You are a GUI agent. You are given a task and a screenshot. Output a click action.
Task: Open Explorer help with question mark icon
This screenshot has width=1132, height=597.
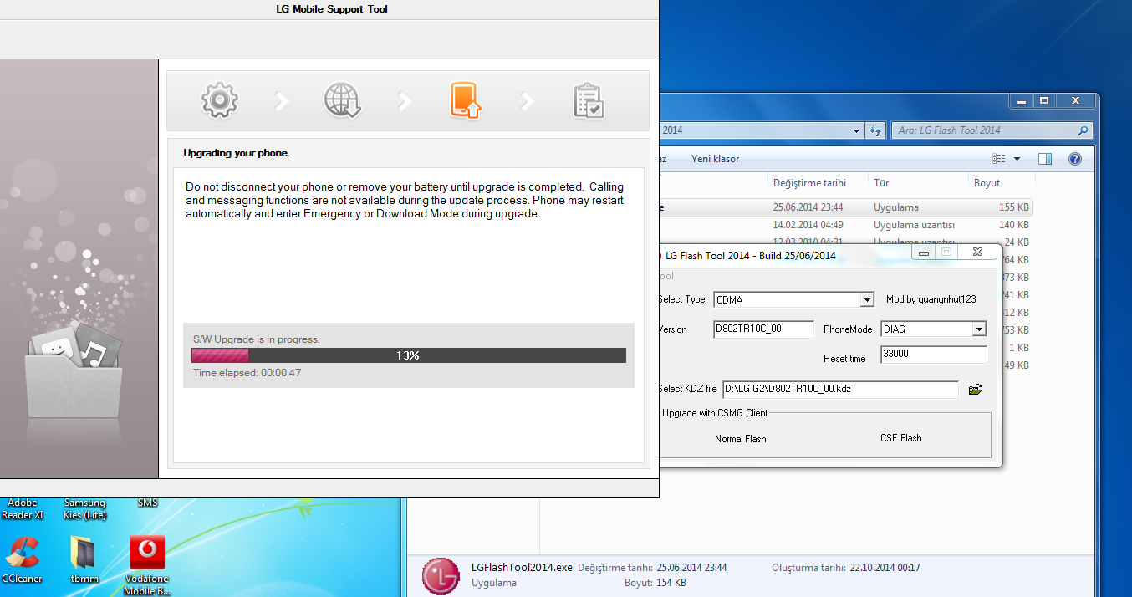pyautogui.click(x=1075, y=159)
